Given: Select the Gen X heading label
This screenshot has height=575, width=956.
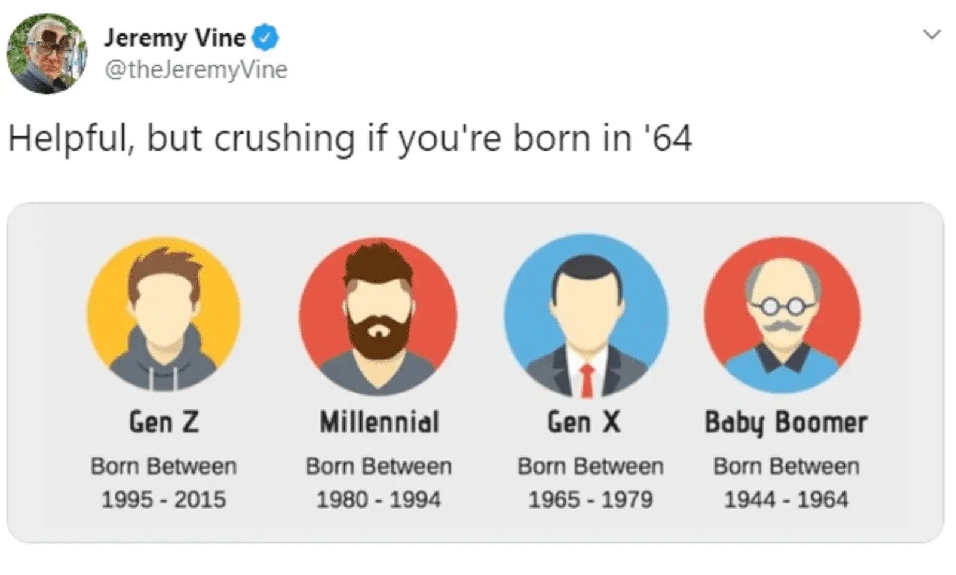Looking at the screenshot, I should (584, 422).
